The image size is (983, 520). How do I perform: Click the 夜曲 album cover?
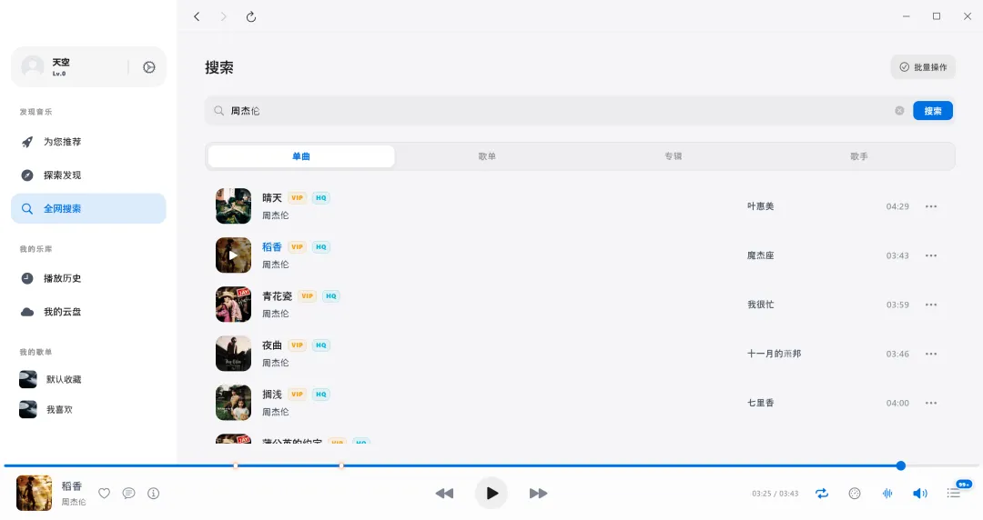[x=233, y=354]
